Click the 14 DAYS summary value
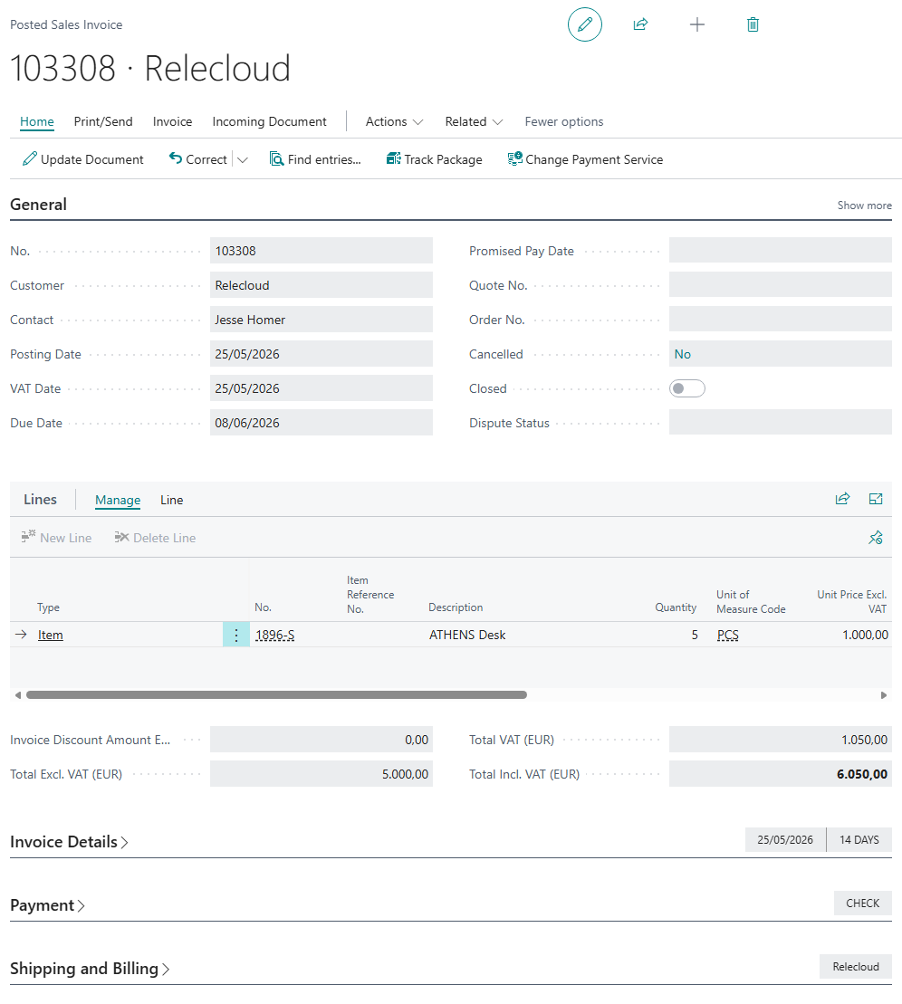Image resolution: width=902 pixels, height=1004 pixels. tap(859, 840)
